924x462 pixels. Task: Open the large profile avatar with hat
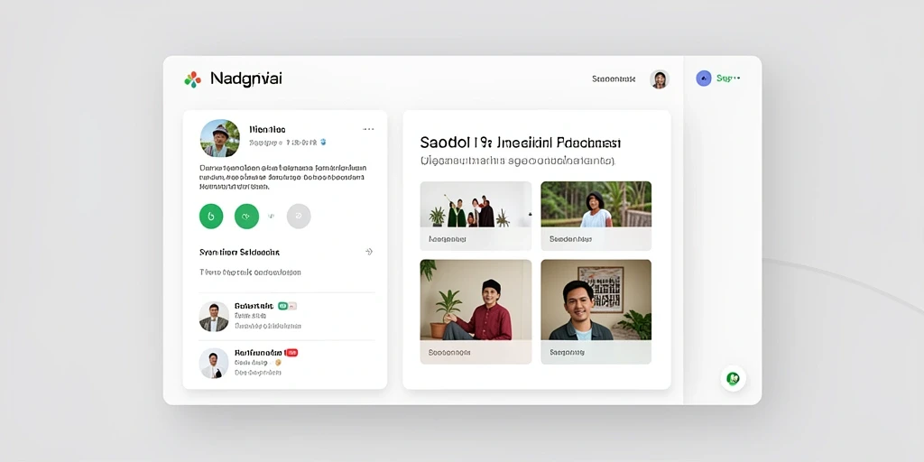220,138
